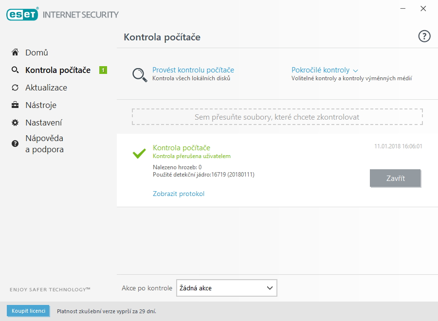Viewport: 438px width, 321px height.
Task: Select Domů in the left menu
Action: tap(37, 53)
